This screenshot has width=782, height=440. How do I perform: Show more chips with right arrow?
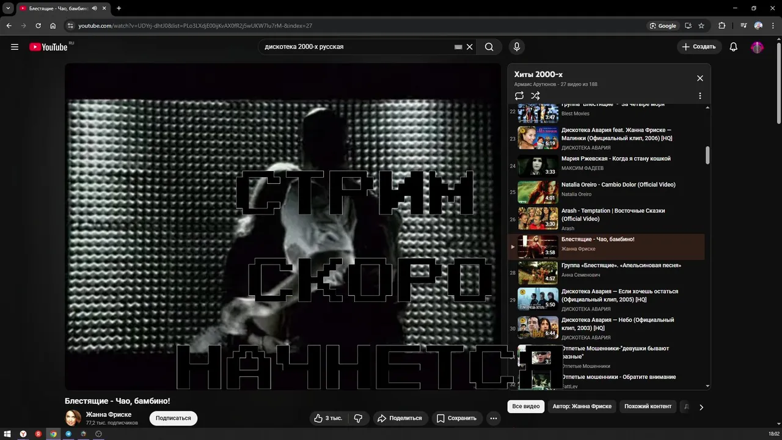(701, 407)
